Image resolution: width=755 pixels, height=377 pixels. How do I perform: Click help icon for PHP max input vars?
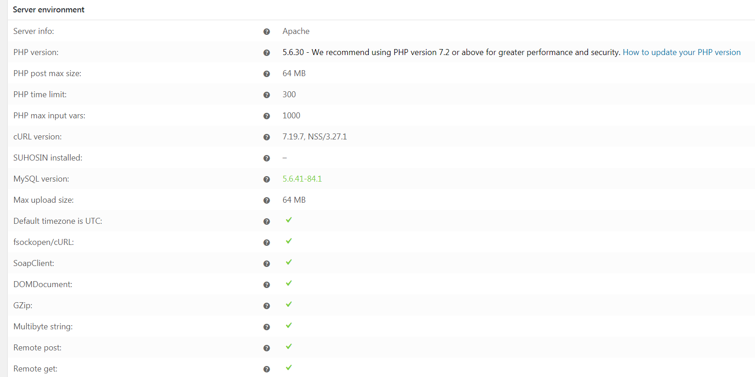[x=266, y=116]
